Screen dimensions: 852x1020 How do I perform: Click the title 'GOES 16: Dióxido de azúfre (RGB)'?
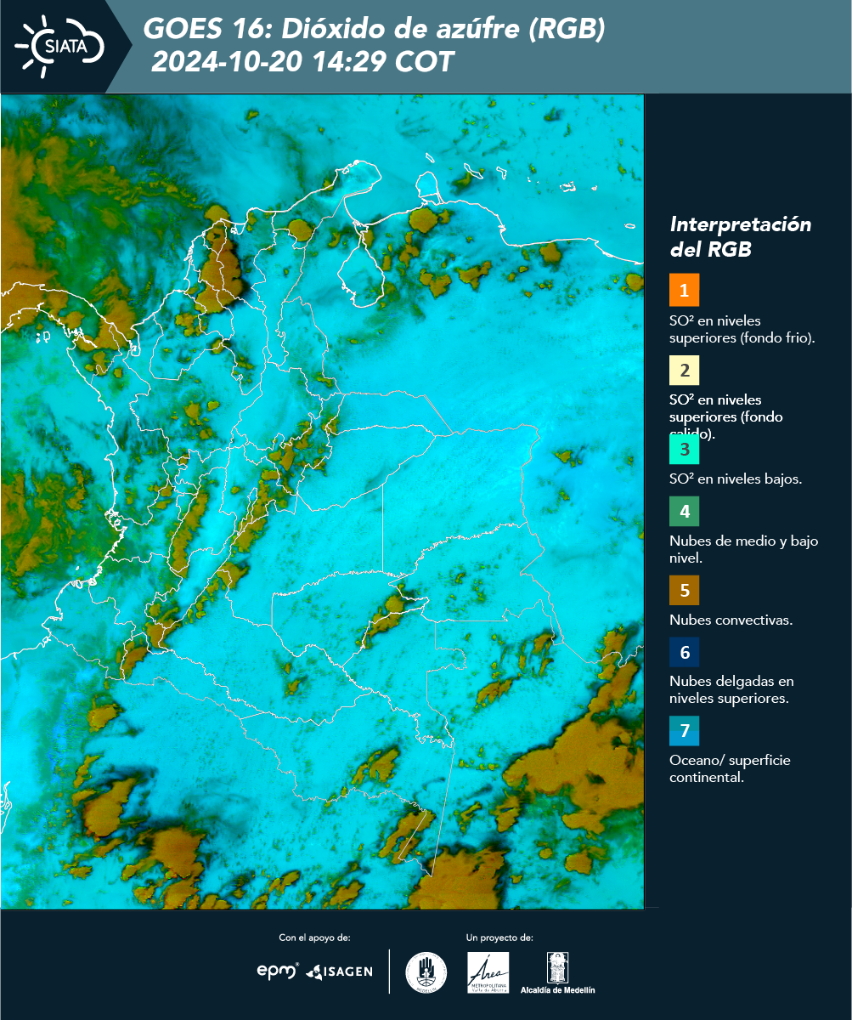[x=374, y=29]
